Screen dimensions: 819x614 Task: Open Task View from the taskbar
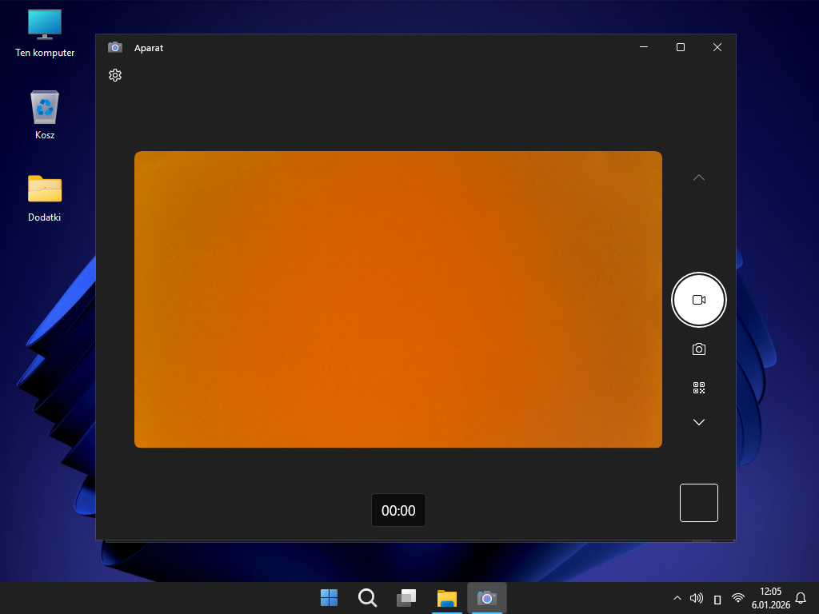(x=406, y=598)
